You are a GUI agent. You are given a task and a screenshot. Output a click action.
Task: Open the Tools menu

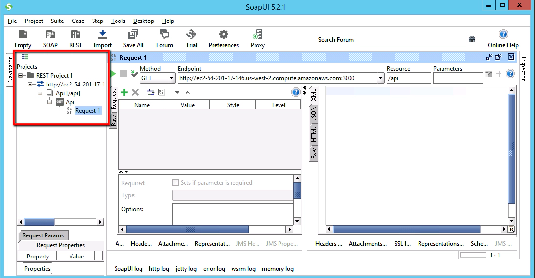(118, 21)
